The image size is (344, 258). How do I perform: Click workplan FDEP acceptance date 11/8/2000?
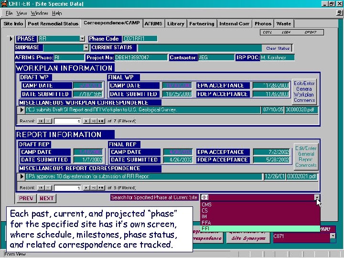271,94
